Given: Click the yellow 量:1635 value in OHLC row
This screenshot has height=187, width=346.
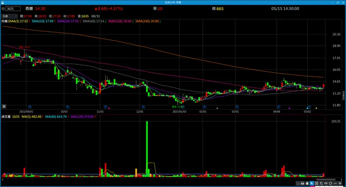Looking at the screenshot, I should [83, 16].
